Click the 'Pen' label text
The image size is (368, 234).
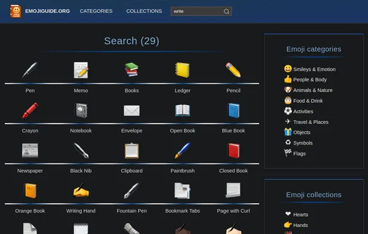point(30,90)
